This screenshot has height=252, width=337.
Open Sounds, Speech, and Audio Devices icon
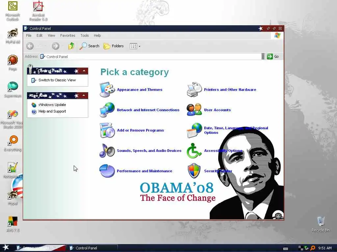107,150
